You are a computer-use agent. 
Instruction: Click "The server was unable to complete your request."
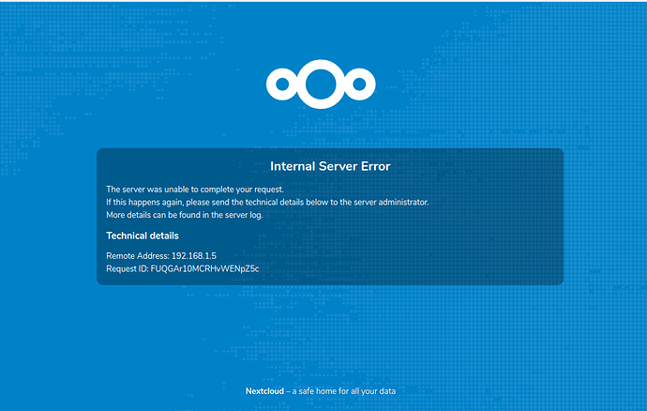point(195,190)
